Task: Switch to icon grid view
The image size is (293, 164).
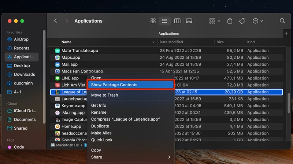Action: pyautogui.click(x=153, y=21)
